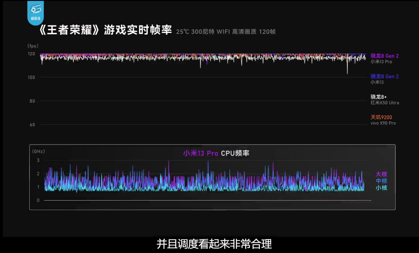Collapse the 小米13 Pro CPU频率 panel
This screenshot has height=253, width=419.
pyautogui.click(x=217, y=153)
